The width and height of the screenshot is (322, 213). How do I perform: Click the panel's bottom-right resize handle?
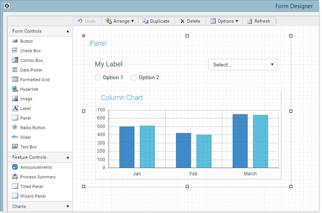(291, 186)
